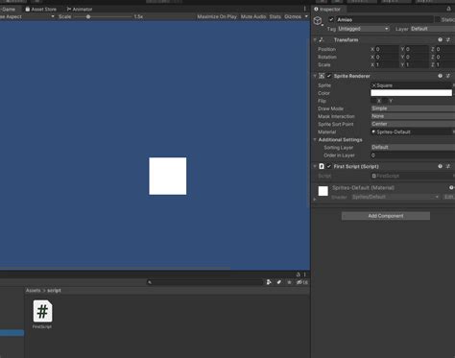Click the First Script component icon
455x358 pixels.
click(322, 166)
